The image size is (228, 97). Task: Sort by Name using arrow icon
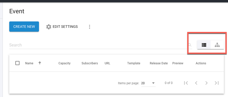[x=40, y=63]
